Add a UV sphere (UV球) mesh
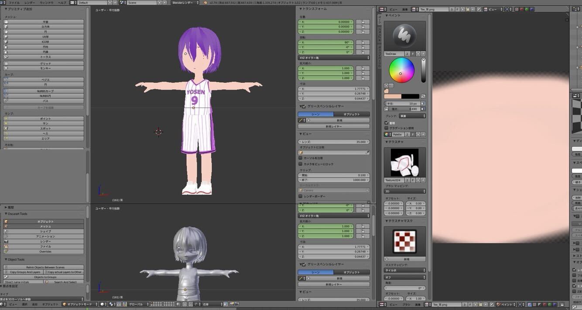The width and height of the screenshot is (582, 310). point(45,37)
